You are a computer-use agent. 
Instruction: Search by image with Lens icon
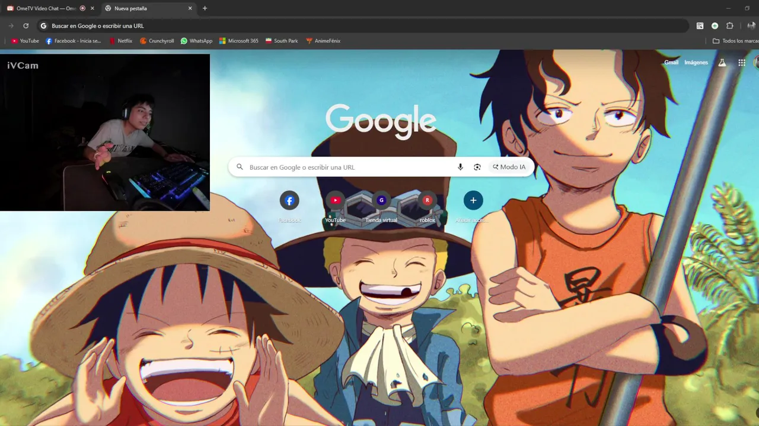(477, 167)
